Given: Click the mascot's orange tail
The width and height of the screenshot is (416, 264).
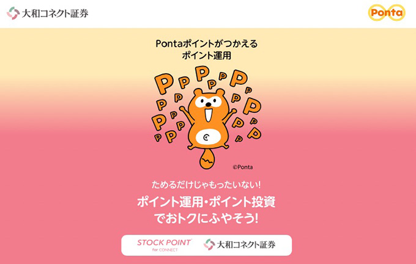Looking at the screenshot, I should tap(207, 159).
